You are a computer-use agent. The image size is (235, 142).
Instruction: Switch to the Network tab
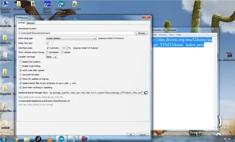coord(31,23)
